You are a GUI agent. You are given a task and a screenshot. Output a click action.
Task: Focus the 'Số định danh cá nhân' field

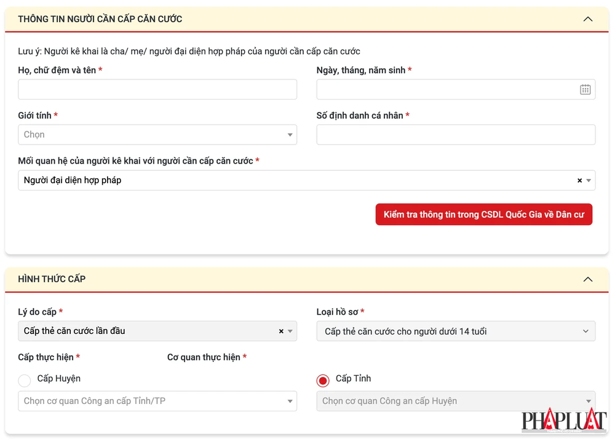[x=455, y=135]
